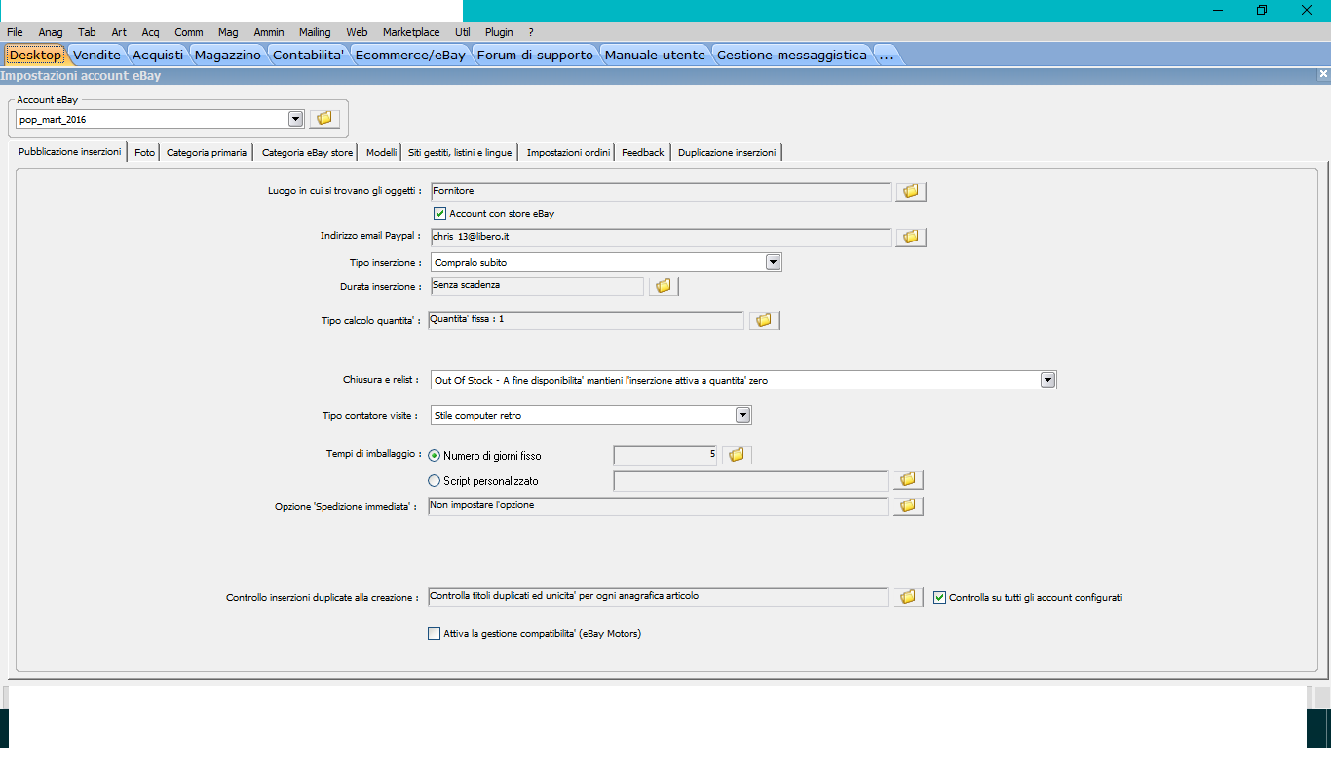Screen dimensions: 1331x779
Task: Select the Categoria eBay store tab
Action: 308,152
